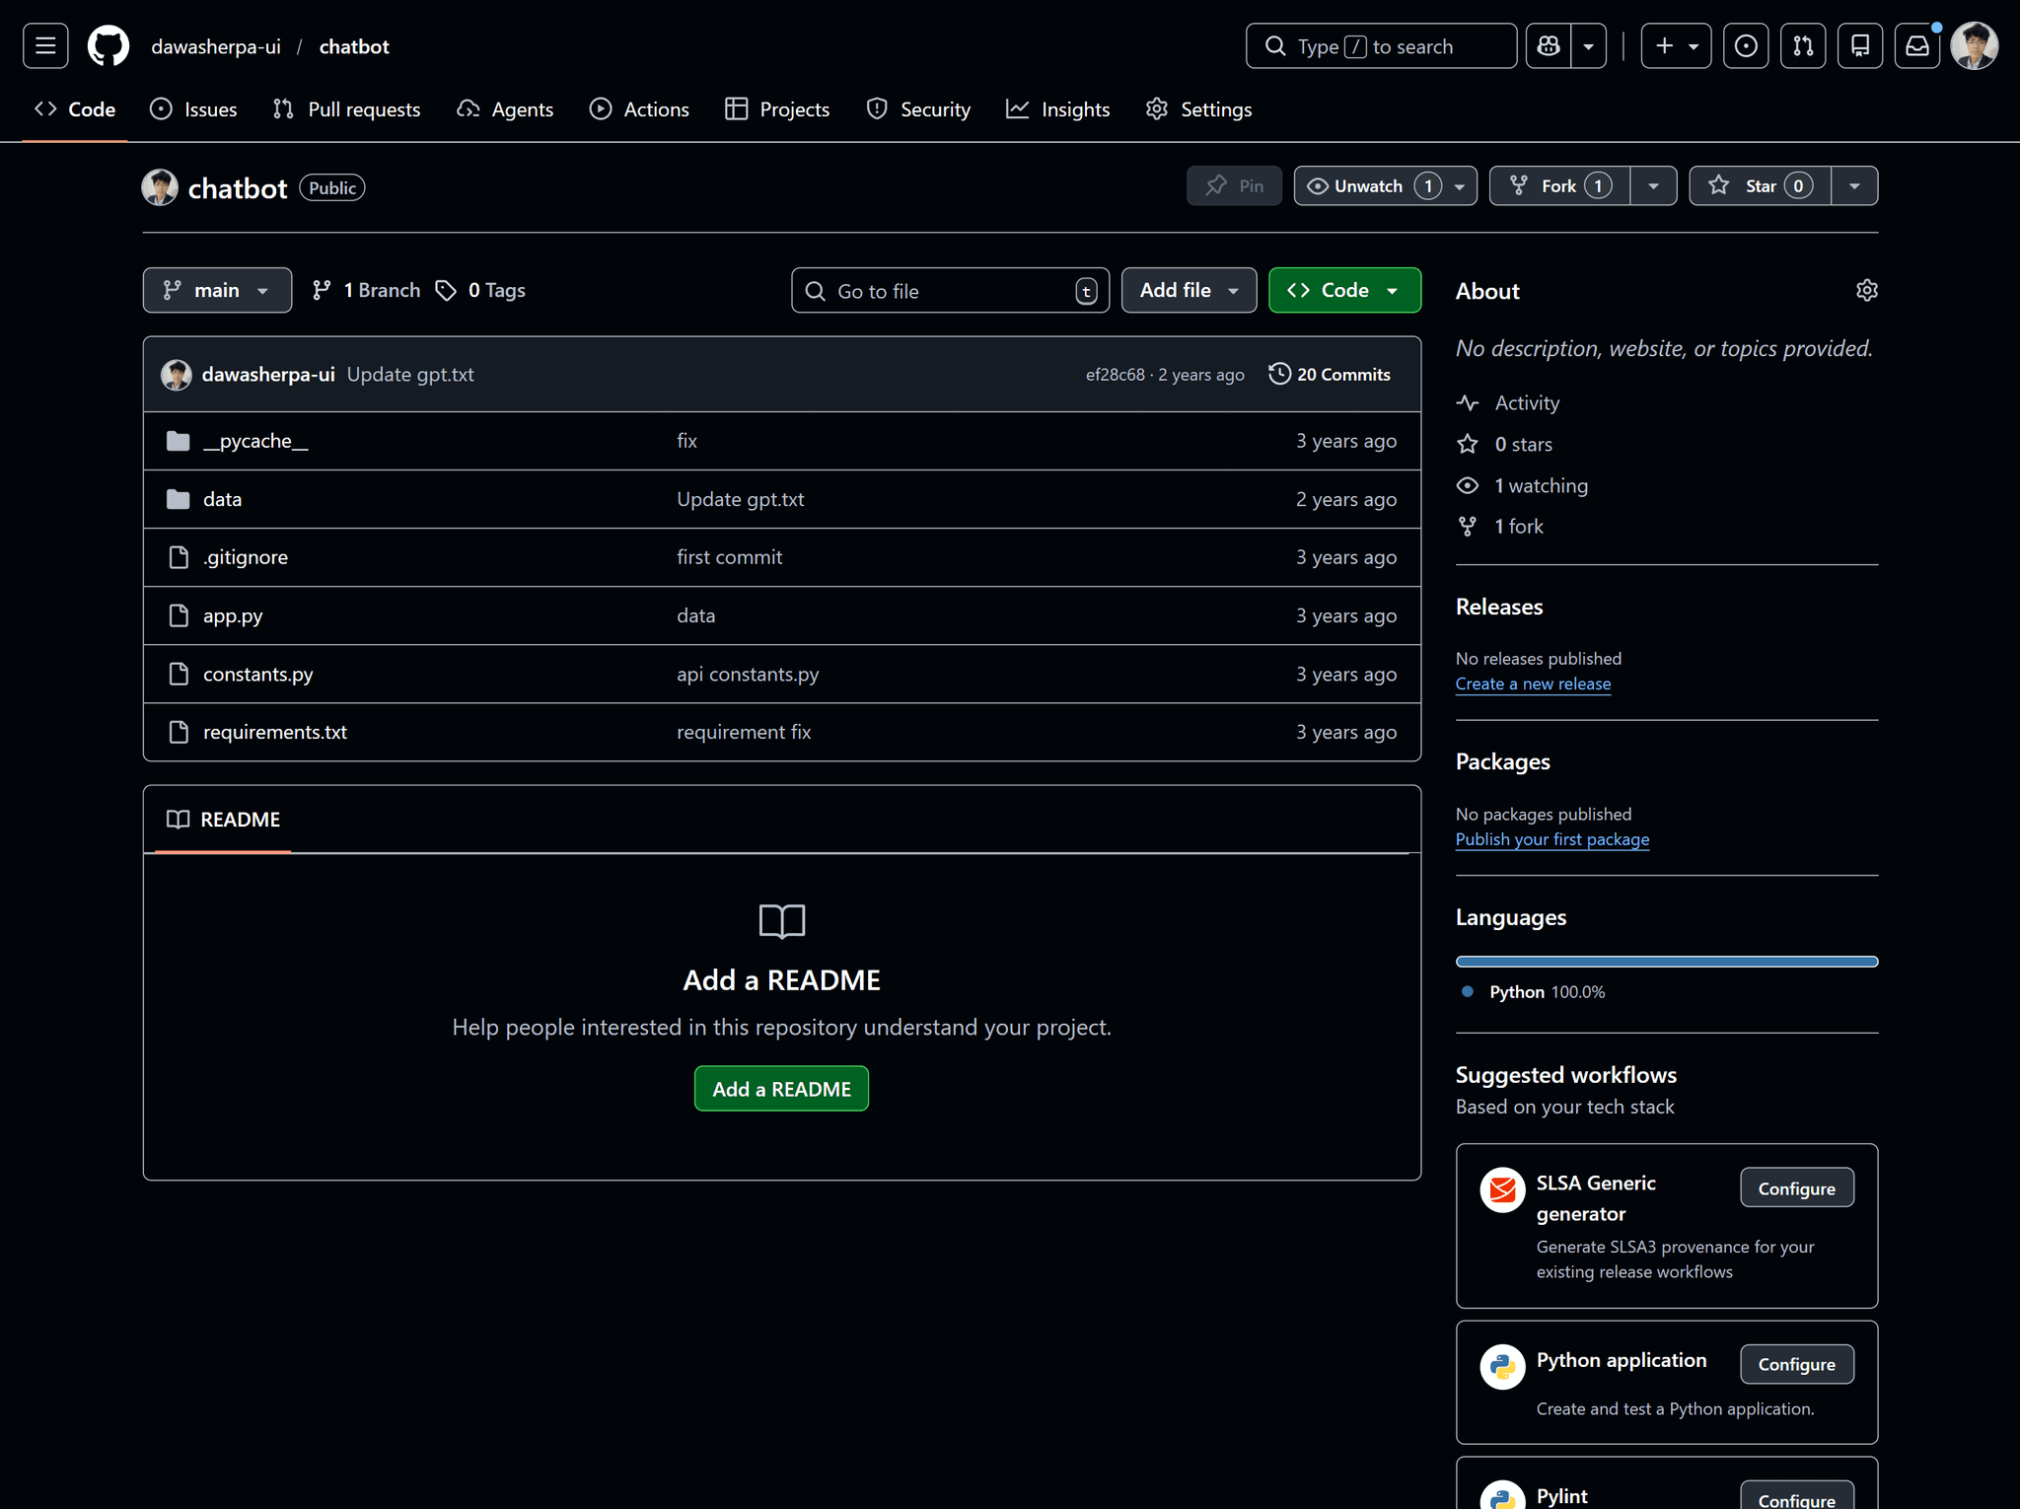Image resolution: width=2020 pixels, height=1509 pixels.
Task: Open the pull requests icon in header
Action: (x=1802, y=46)
